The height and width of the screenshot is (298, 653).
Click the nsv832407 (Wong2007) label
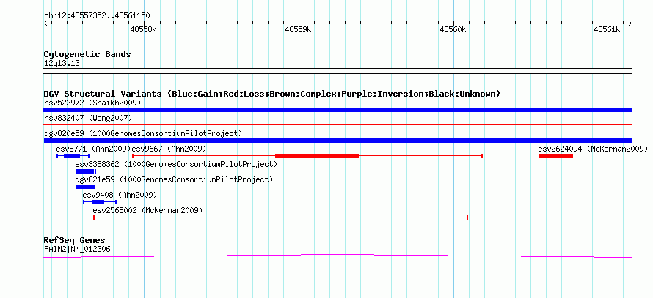point(88,118)
